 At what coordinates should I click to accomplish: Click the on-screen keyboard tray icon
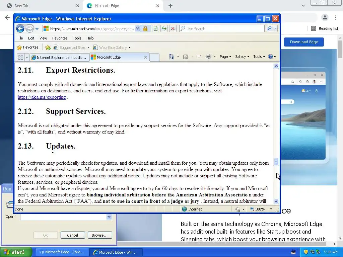[293, 252]
